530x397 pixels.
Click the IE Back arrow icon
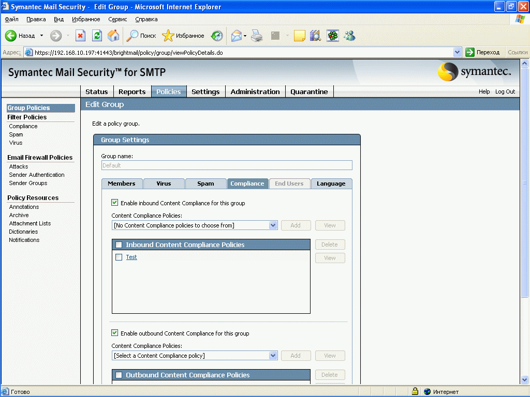click(10, 36)
